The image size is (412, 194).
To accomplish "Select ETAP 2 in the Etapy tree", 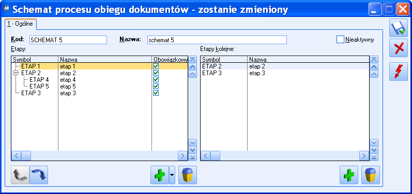I will click(x=30, y=73).
